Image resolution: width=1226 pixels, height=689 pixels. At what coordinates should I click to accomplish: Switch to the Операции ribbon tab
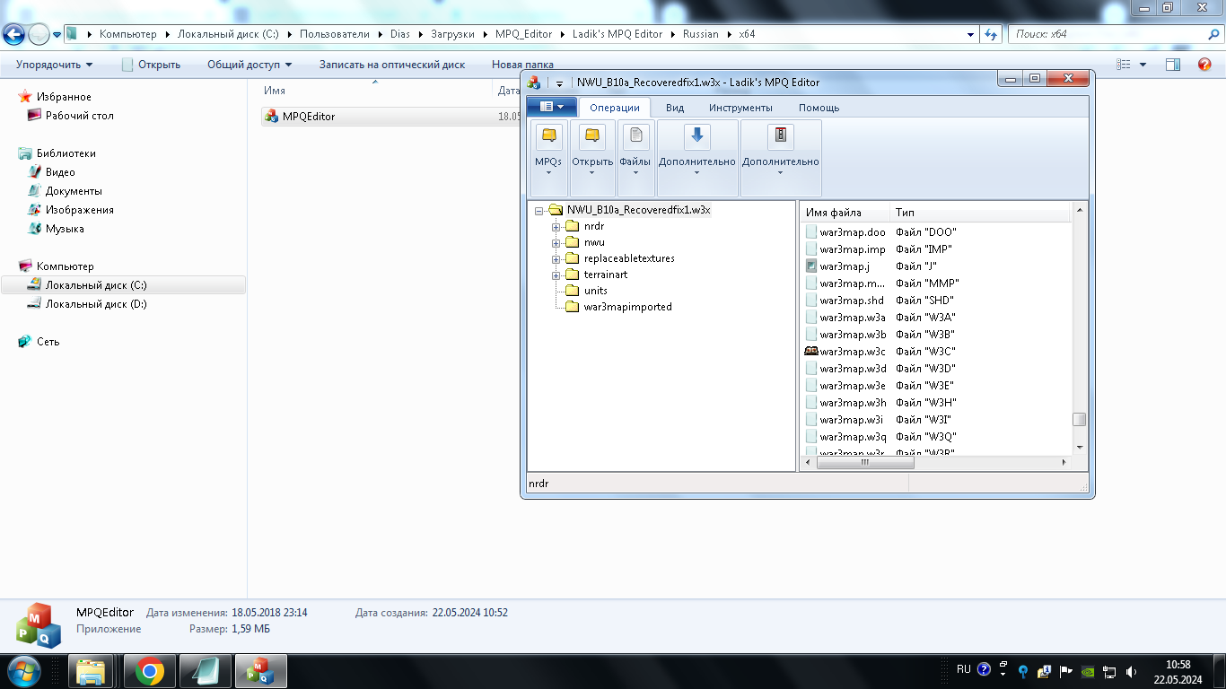coord(615,108)
